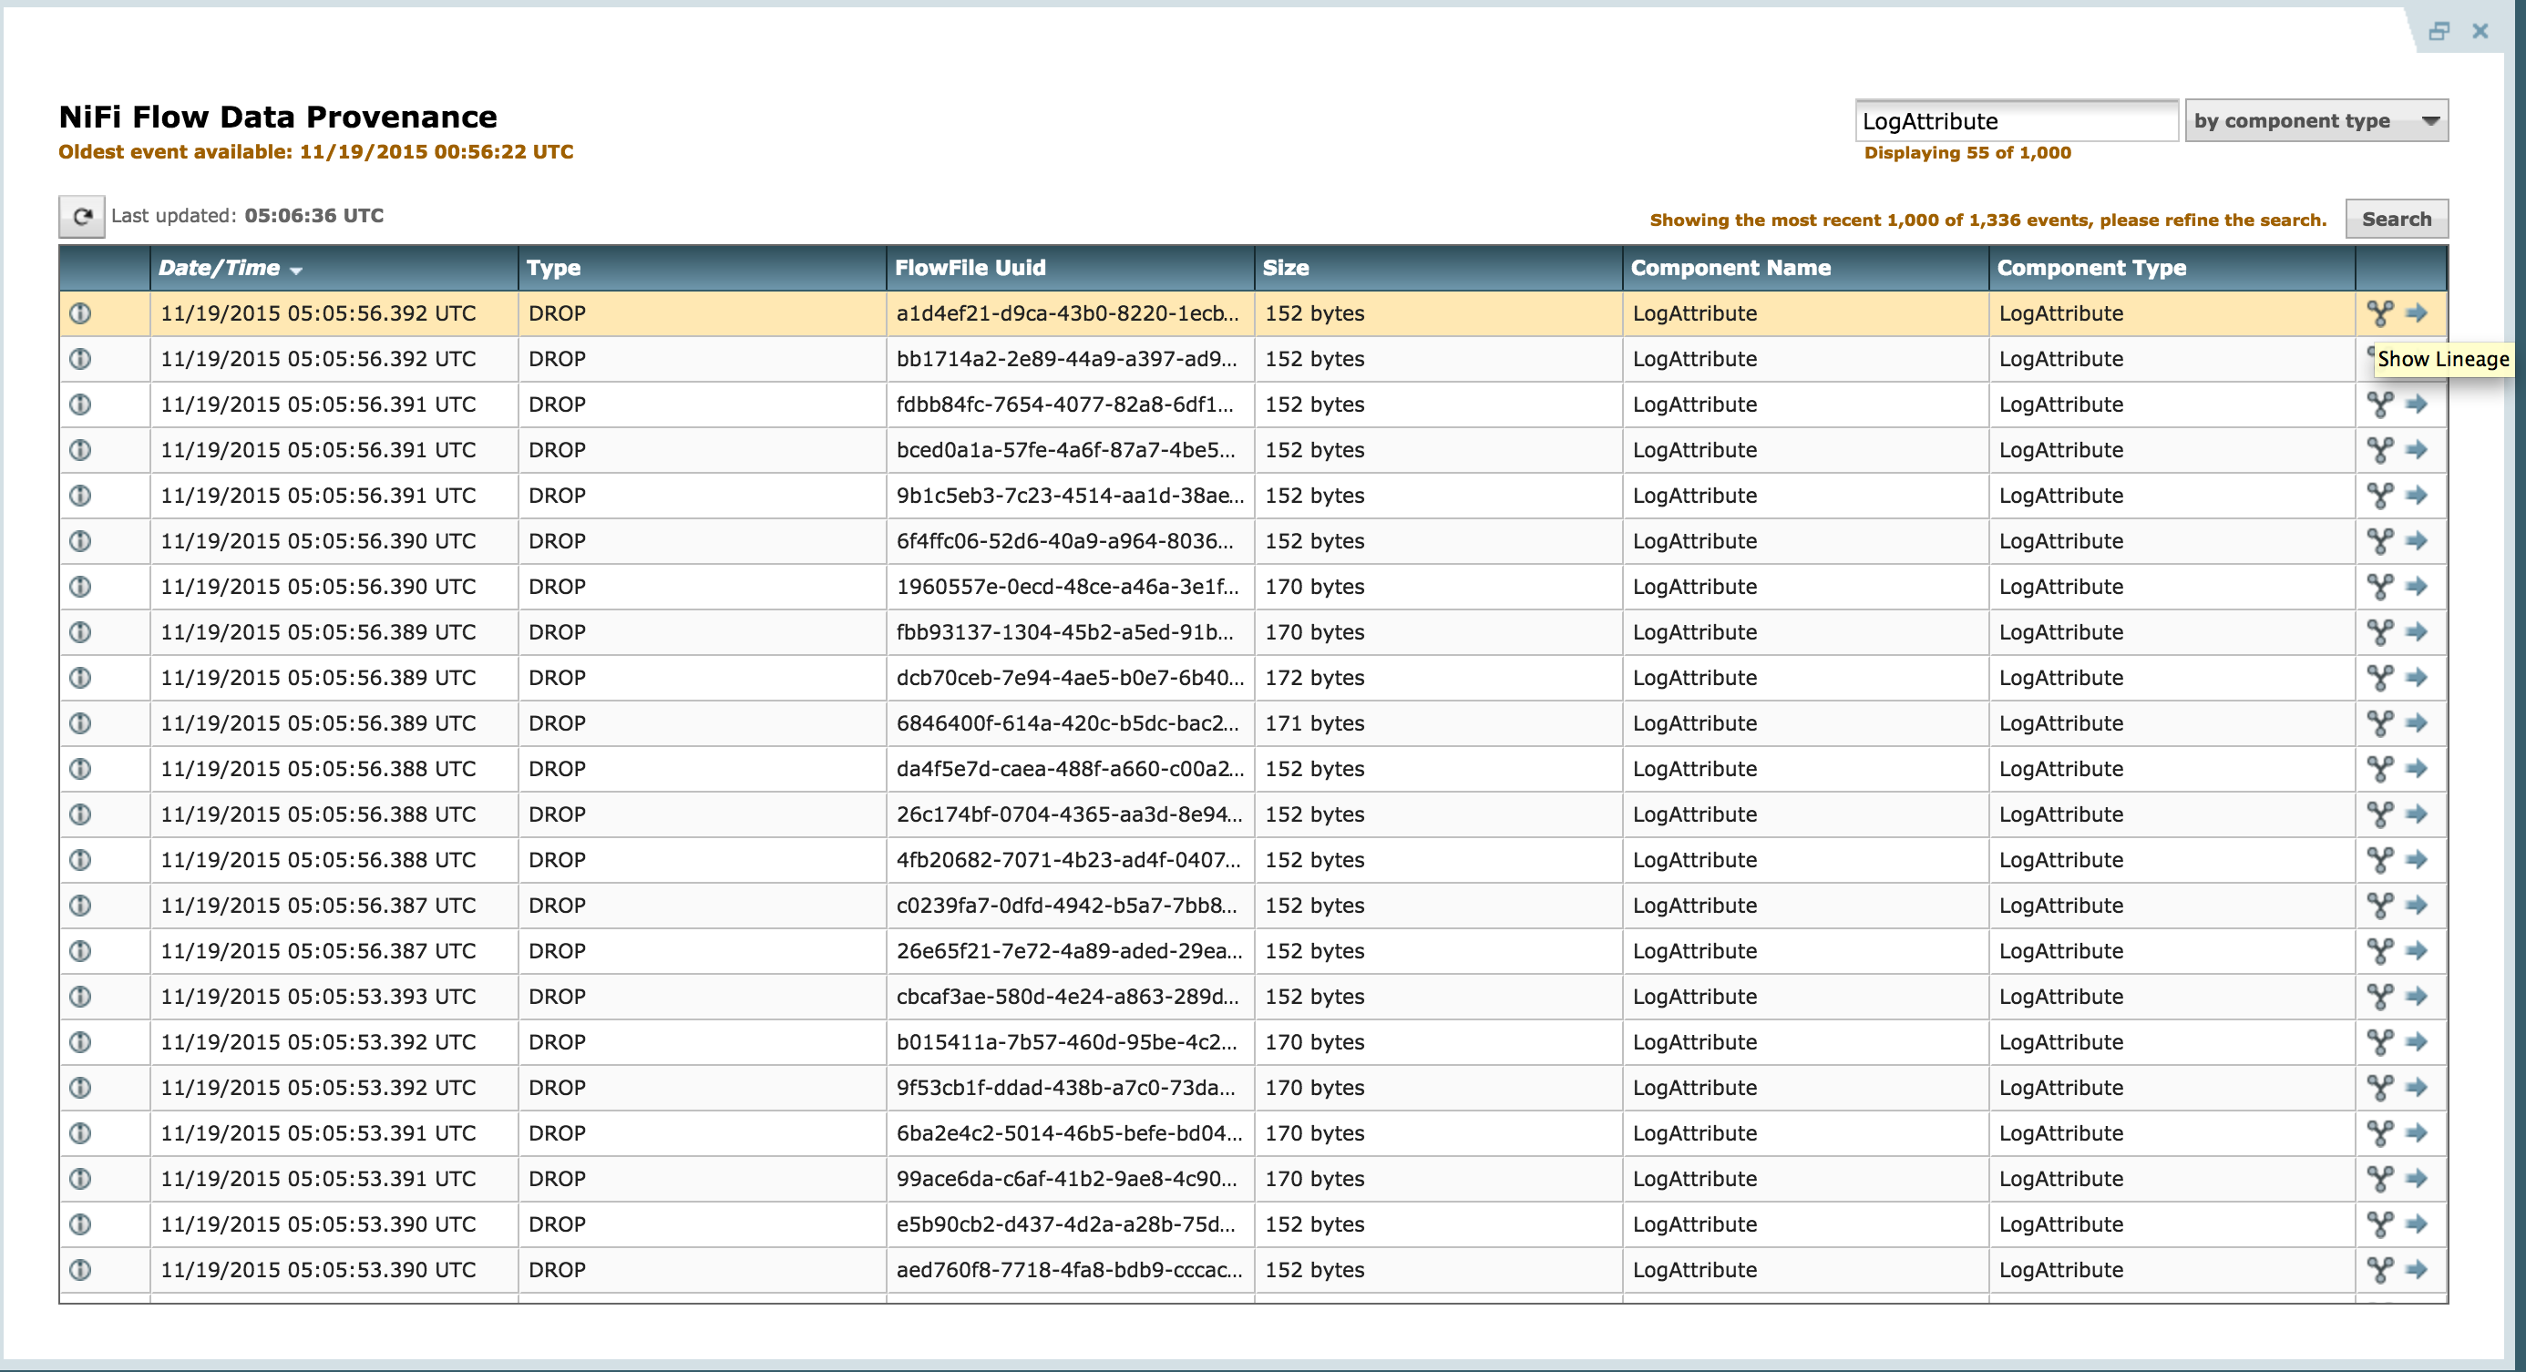
Task: Open info icon on fdbb84fc flowfile row
Action: tap(80, 404)
